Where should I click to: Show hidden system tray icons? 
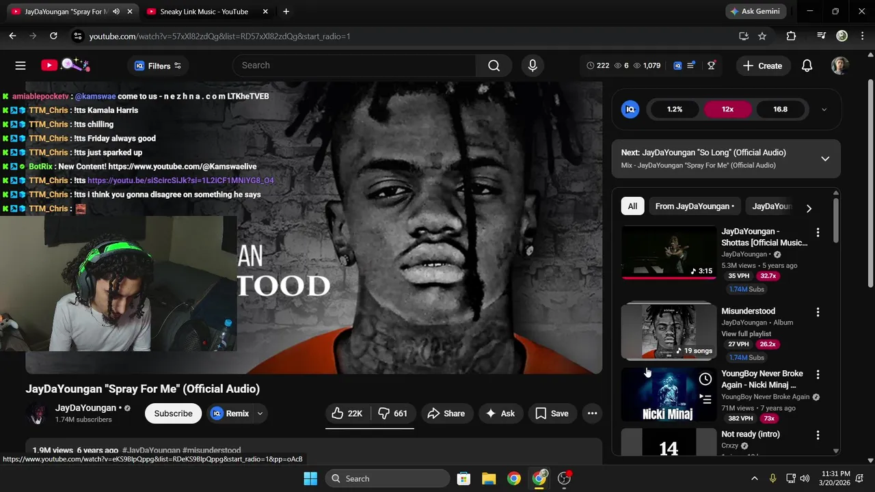pyautogui.click(x=754, y=478)
